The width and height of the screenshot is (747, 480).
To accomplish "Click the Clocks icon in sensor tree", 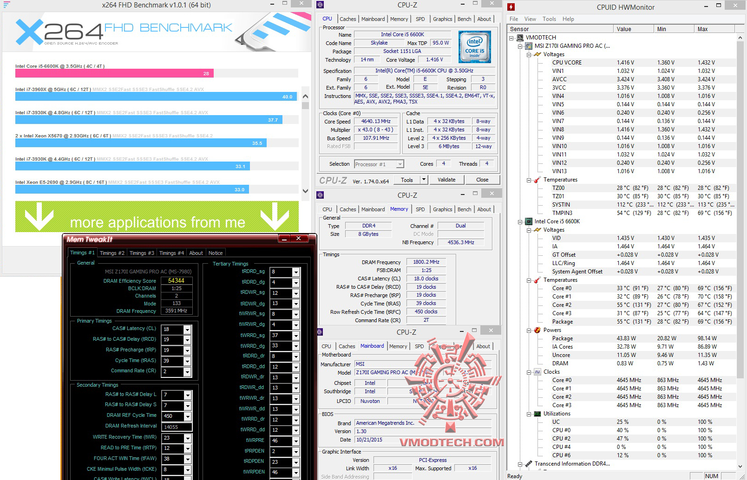I will pyautogui.click(x=537, y=372).
